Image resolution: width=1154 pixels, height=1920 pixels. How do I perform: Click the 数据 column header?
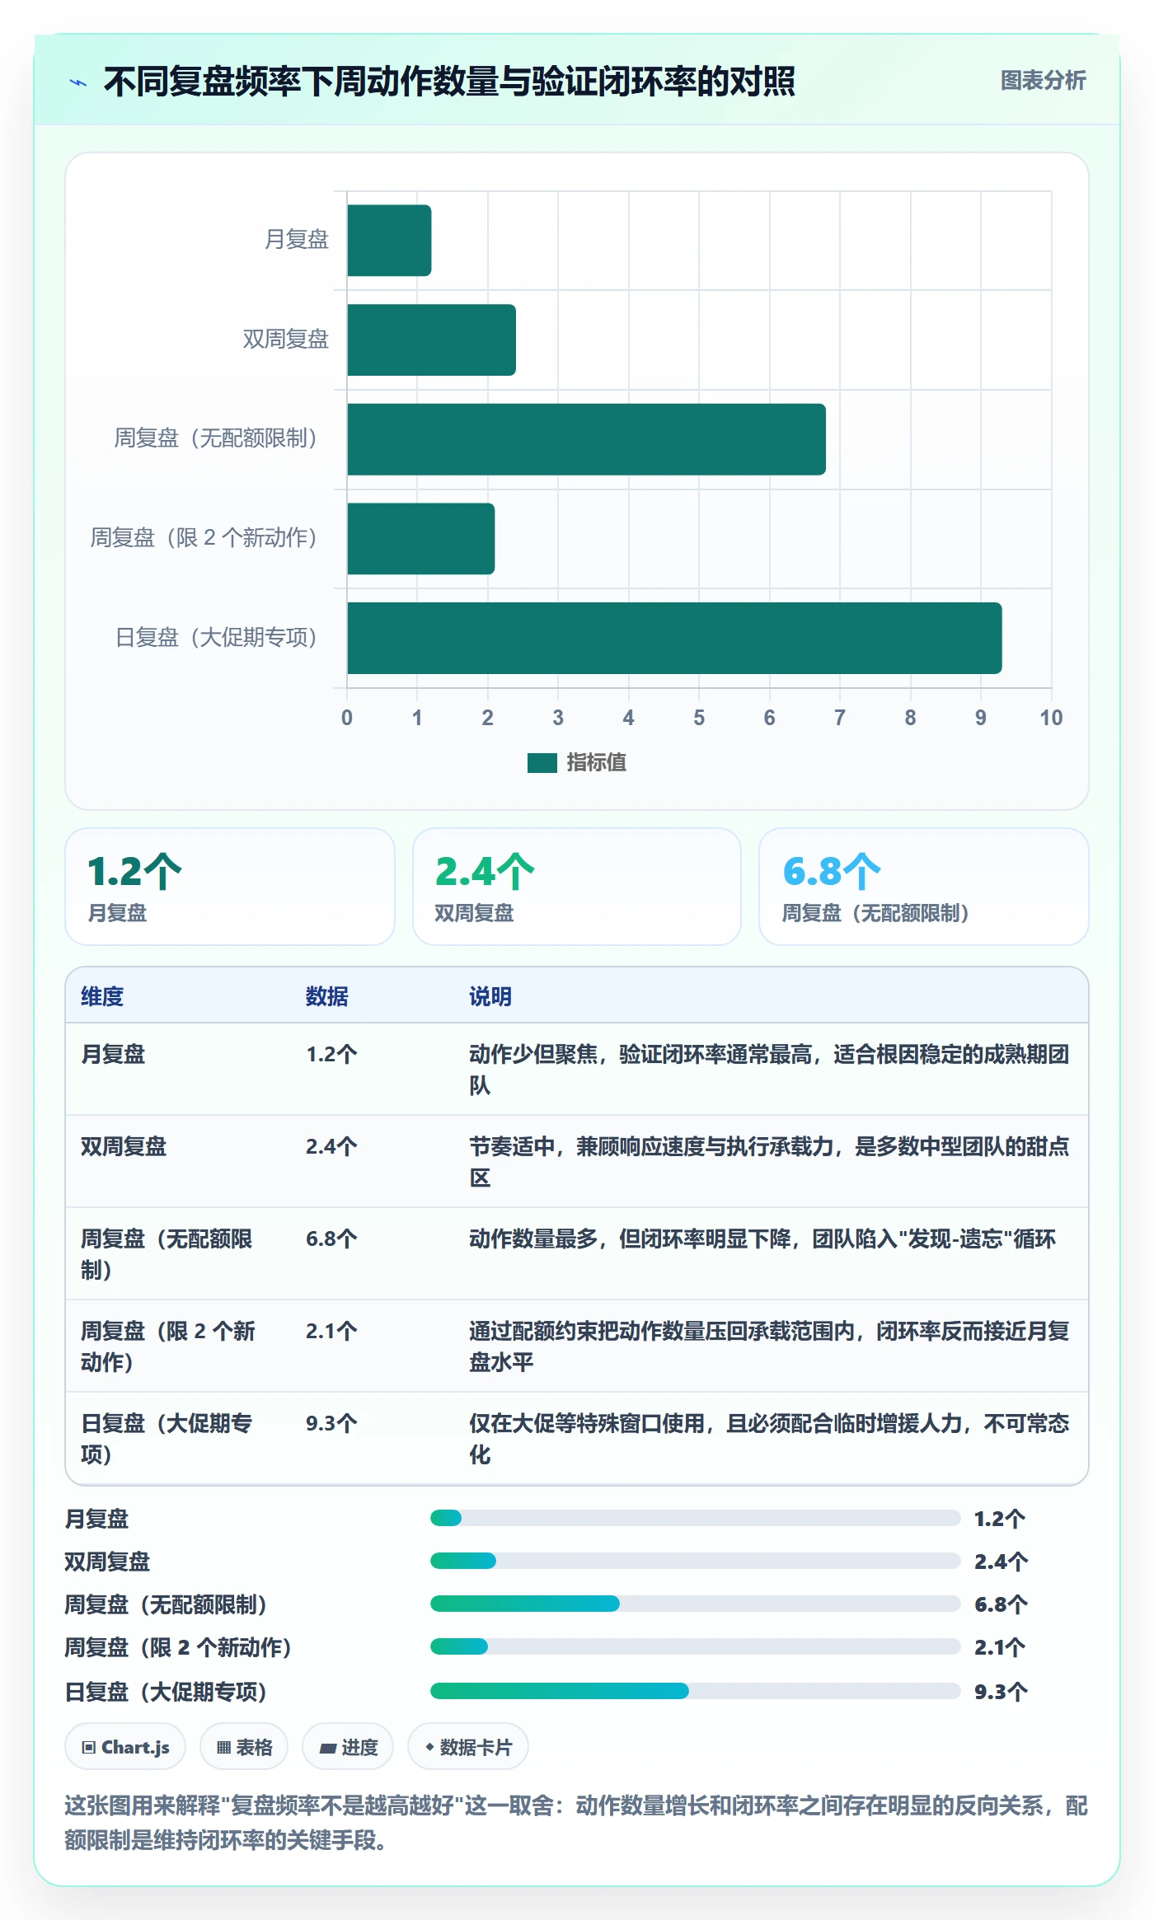pos(327,996)
